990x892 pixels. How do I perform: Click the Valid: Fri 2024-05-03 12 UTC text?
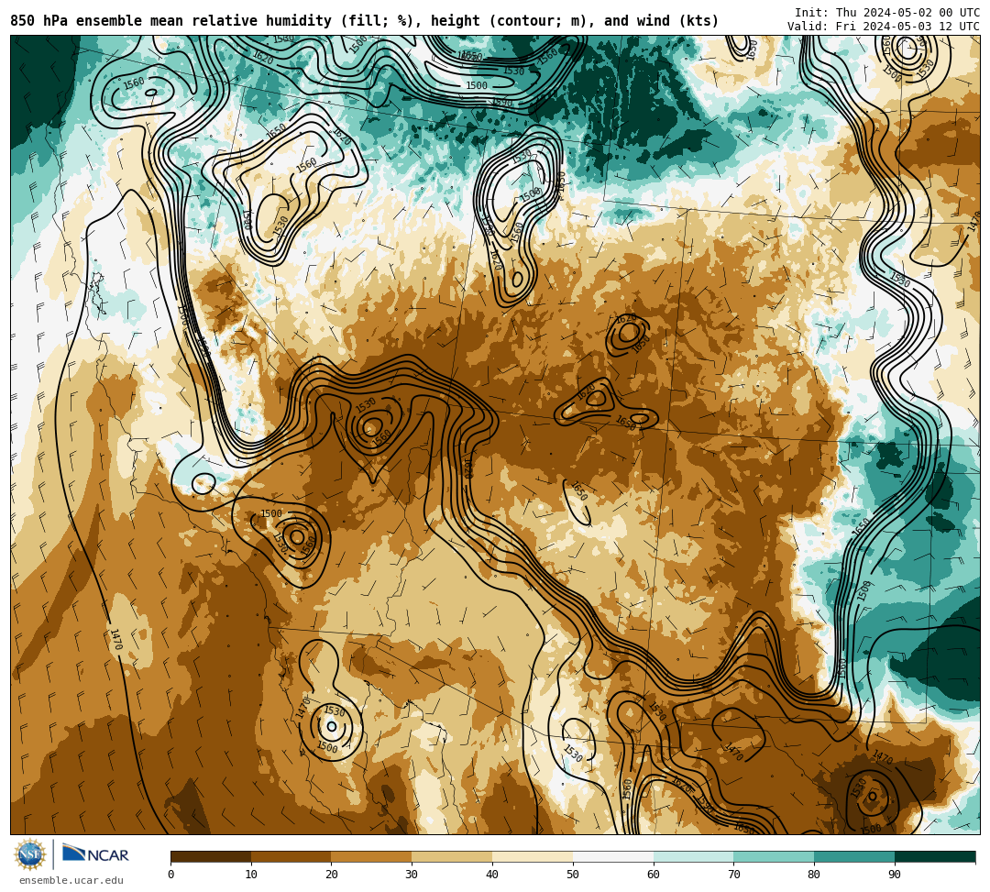[884, 27]
